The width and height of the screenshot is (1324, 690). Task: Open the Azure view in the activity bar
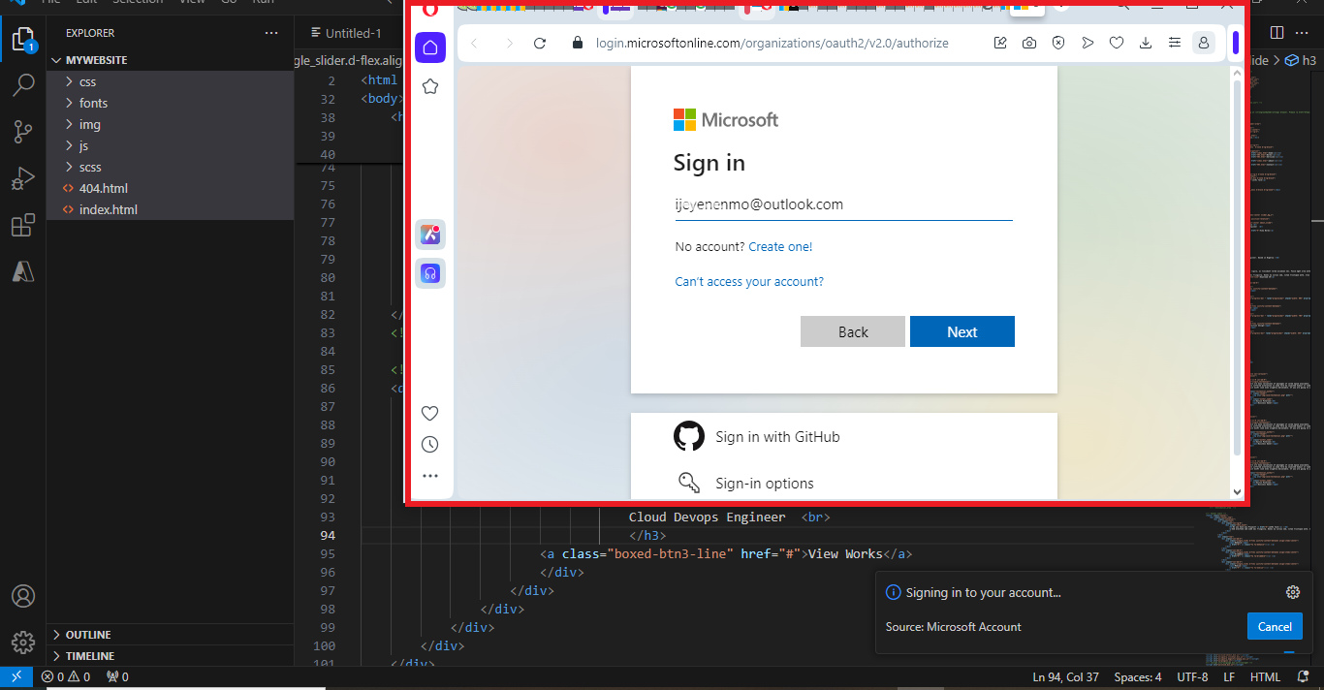pos(23,272)
